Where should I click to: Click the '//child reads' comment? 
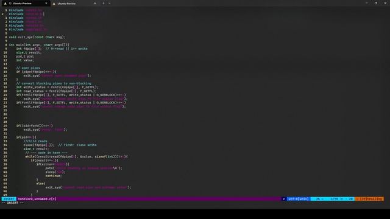click(x=35, y=141)
